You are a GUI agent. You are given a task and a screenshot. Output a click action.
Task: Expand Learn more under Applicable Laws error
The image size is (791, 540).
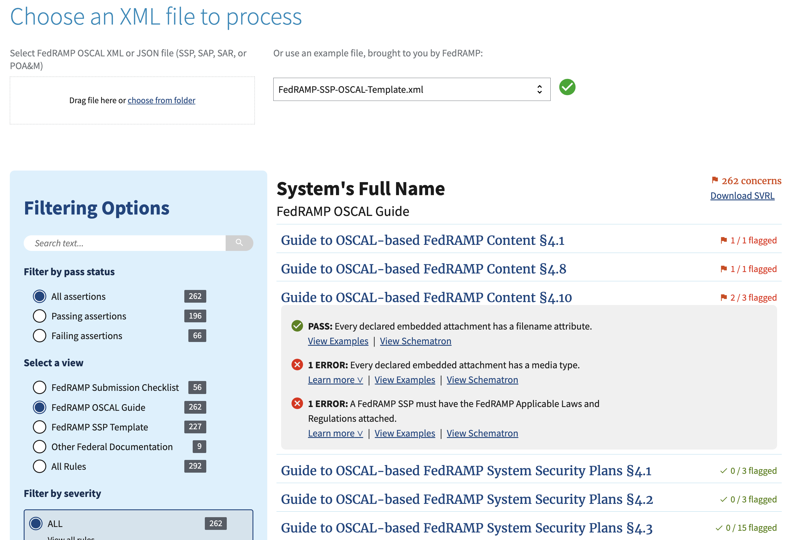click(335, 433)
